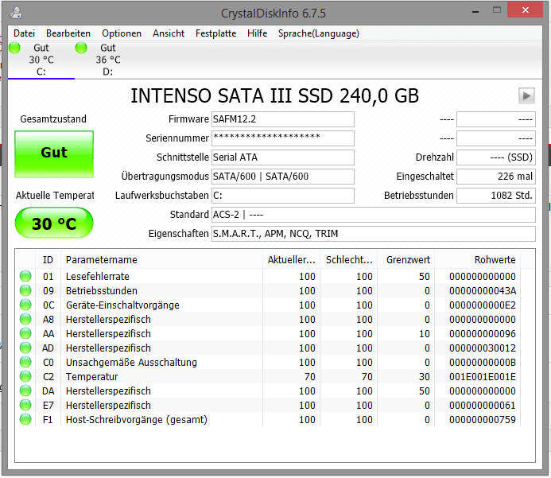551x478 pixels.
Task: Open the Datei menu
Action: (24, 33)
